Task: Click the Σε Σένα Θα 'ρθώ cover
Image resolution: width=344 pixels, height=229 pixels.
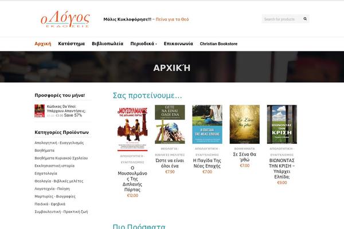Action: (x=245, y=124)
